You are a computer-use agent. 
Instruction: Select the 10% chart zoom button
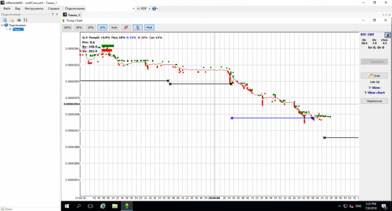coord(102,27)
